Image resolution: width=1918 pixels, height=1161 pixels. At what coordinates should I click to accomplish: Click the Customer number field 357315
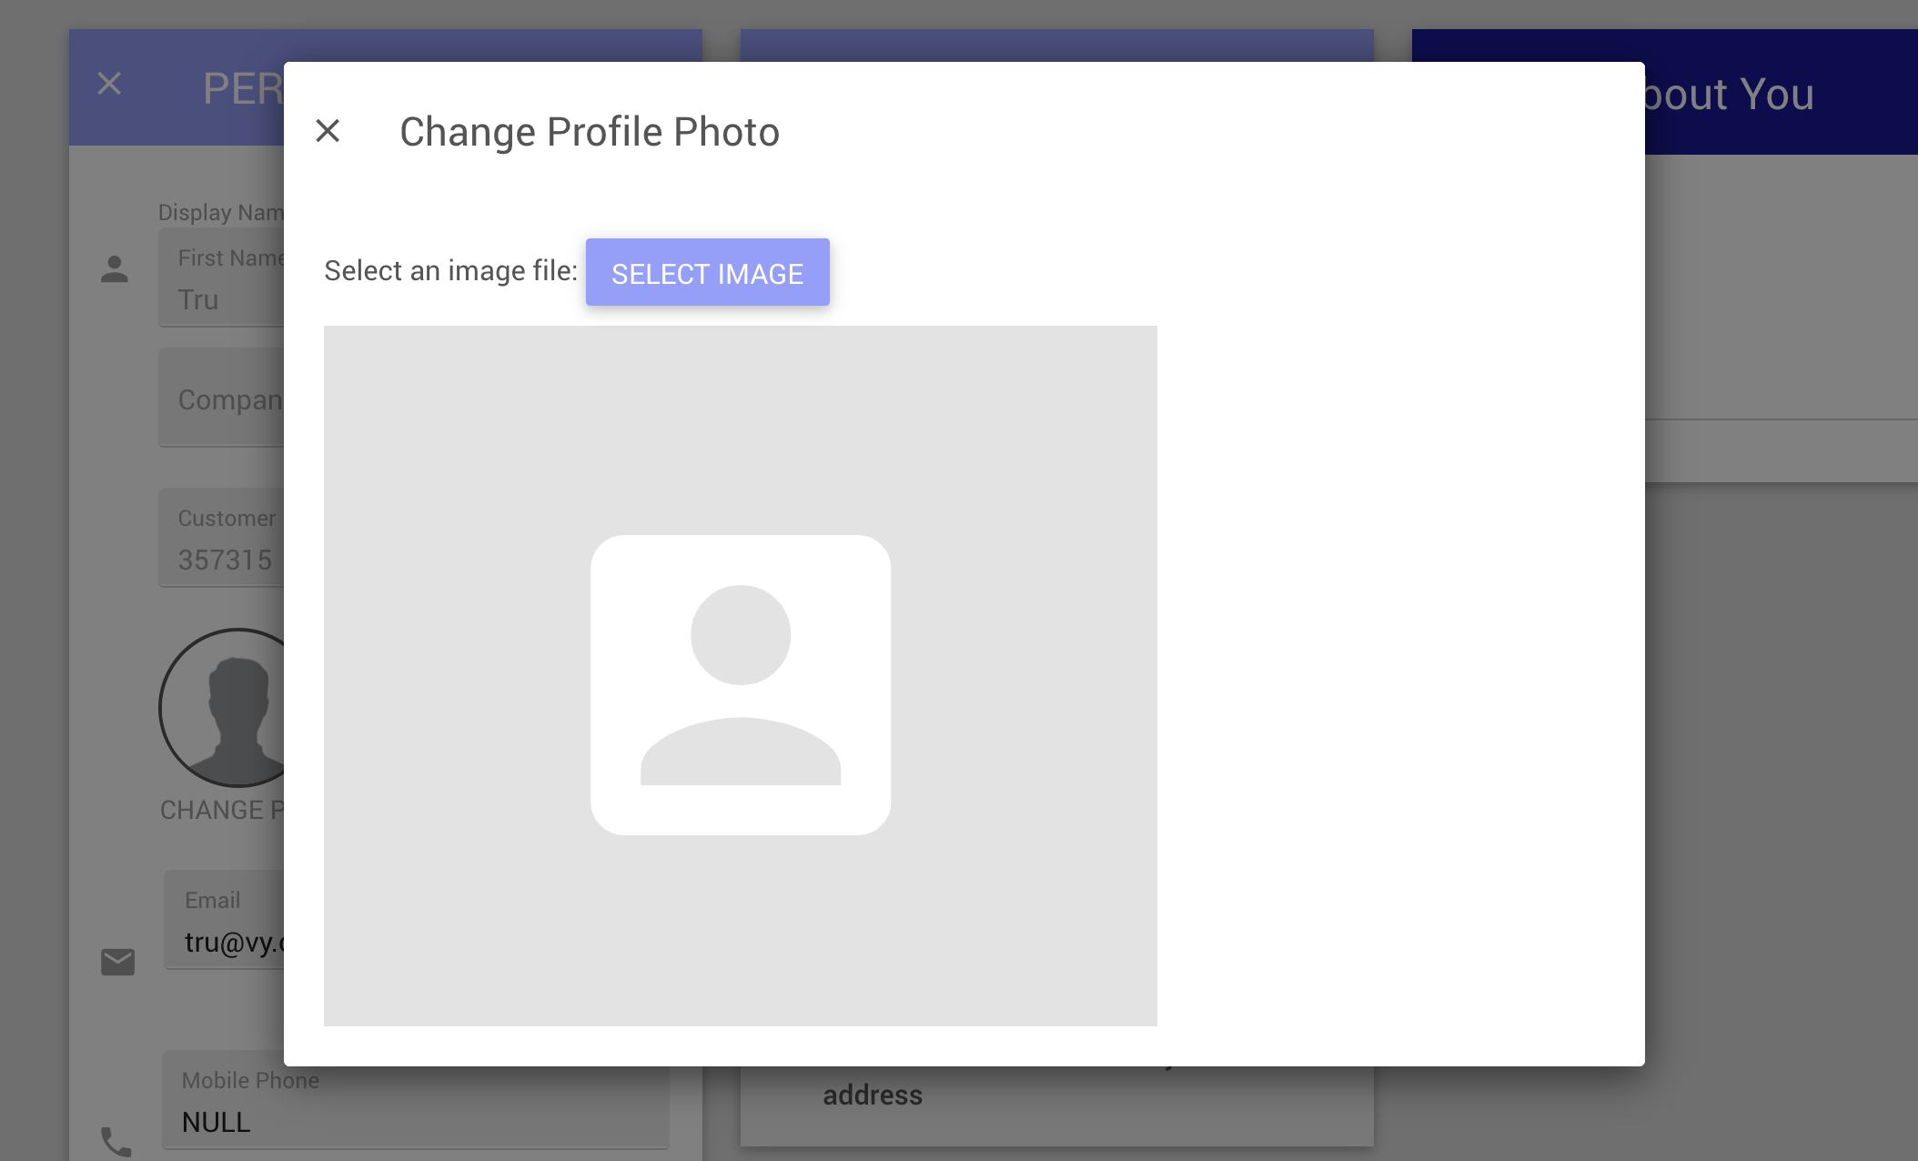tap(222, 538)
